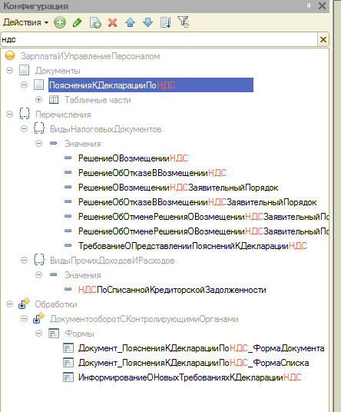Image resolution: width=341 pixels, height=412 pixels.
Task: Open the Действия dropdown menu
Action: pyautogui.click(x=25, y=22)
